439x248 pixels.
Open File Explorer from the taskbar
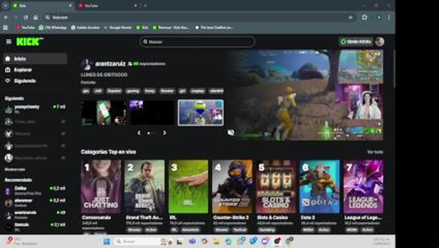pos(216,241)
